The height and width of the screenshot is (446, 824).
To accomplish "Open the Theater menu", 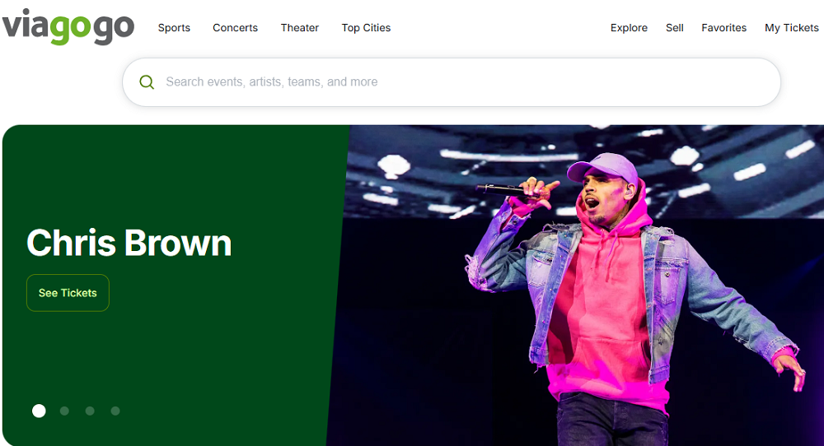I will (300, 28).
